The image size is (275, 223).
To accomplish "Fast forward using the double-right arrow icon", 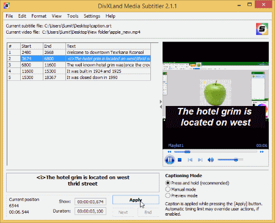I will pos(262,152).
